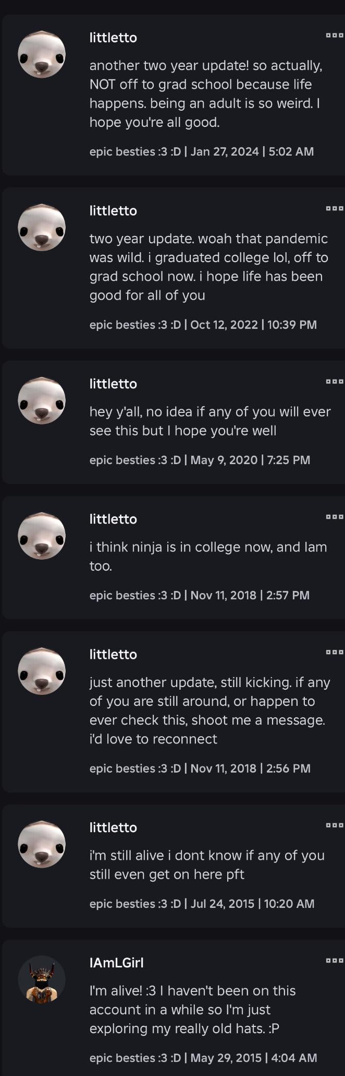Viewport: 345px width, 1076px height.
Task: Click littletto username on Jul 2015 post
Action: pyautogui.click(x=113, y=827)
